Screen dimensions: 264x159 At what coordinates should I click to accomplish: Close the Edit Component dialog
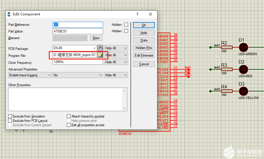(x=150, y=14)
